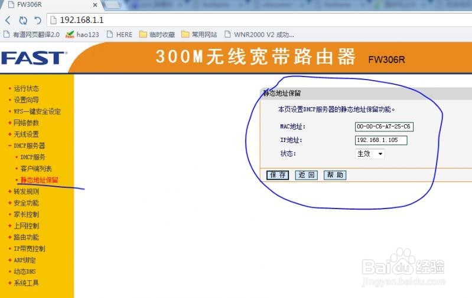Open the hao123 bookmark

(82, 35)
